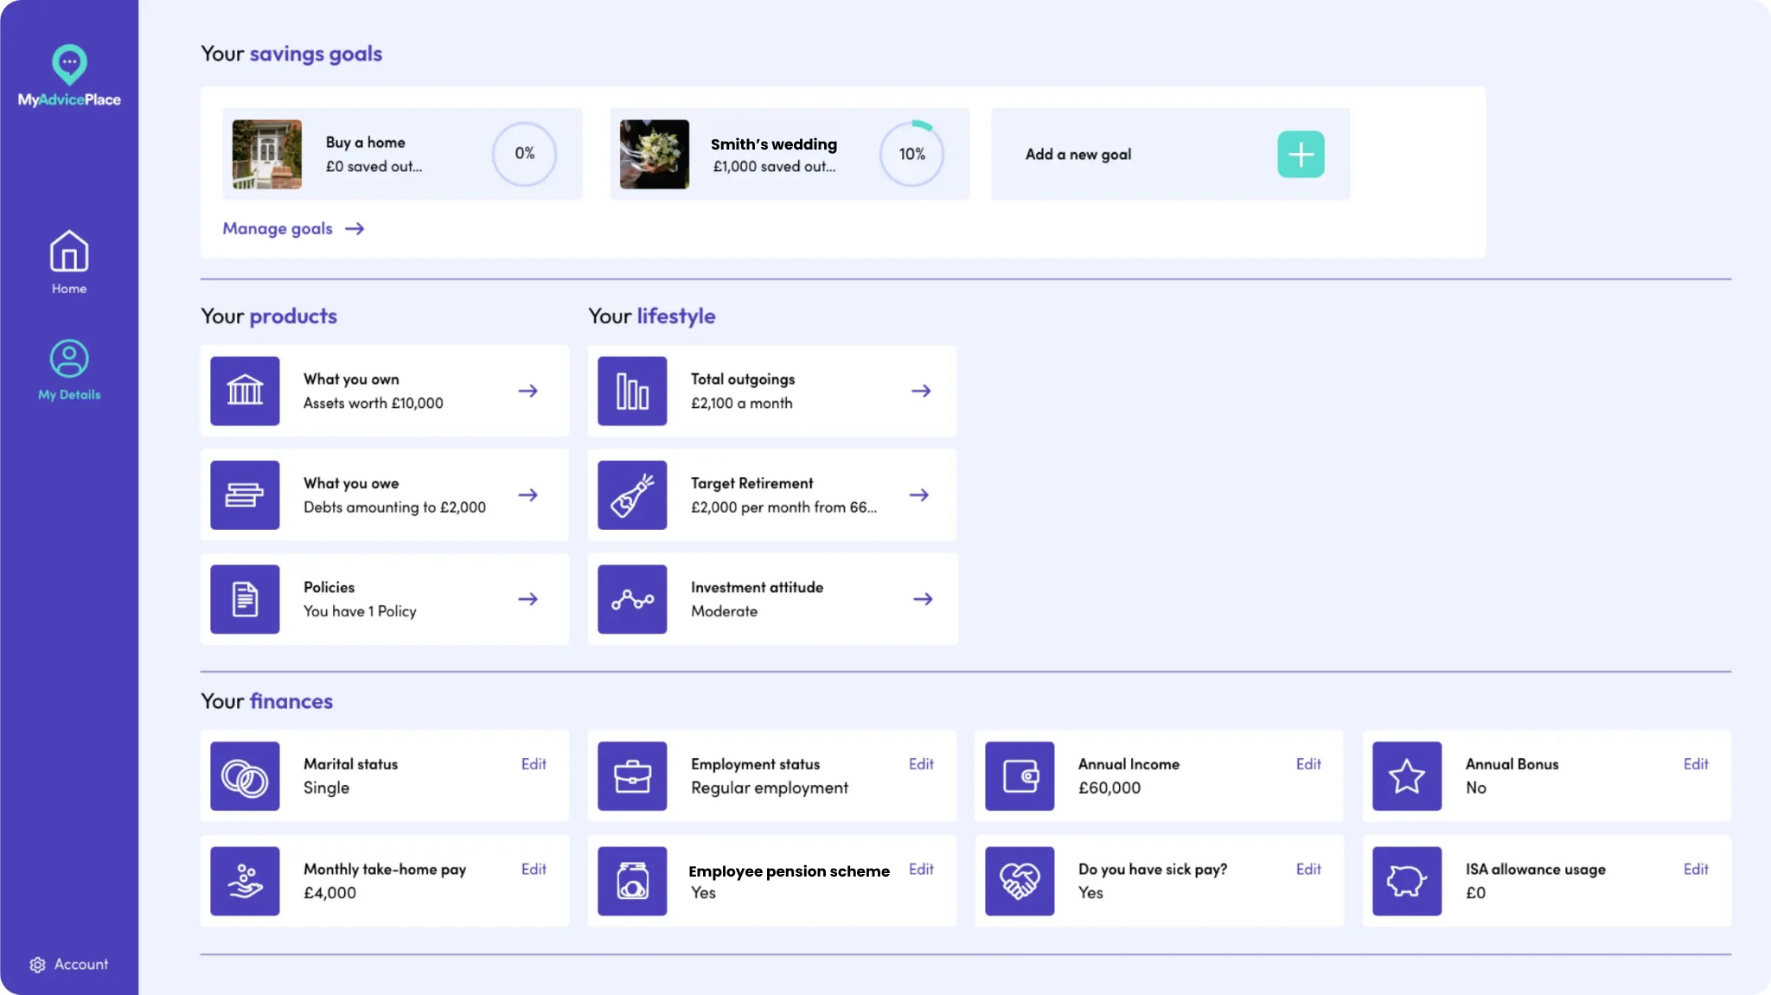Click the bar chart icon for Total outgoings
Screen dimensions: 1771x995
click(632, 391)
